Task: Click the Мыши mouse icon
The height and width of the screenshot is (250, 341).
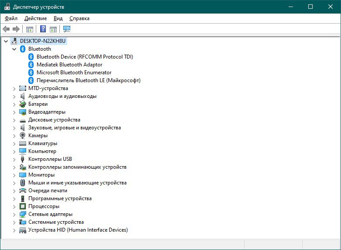Action: tap(23, 183)
